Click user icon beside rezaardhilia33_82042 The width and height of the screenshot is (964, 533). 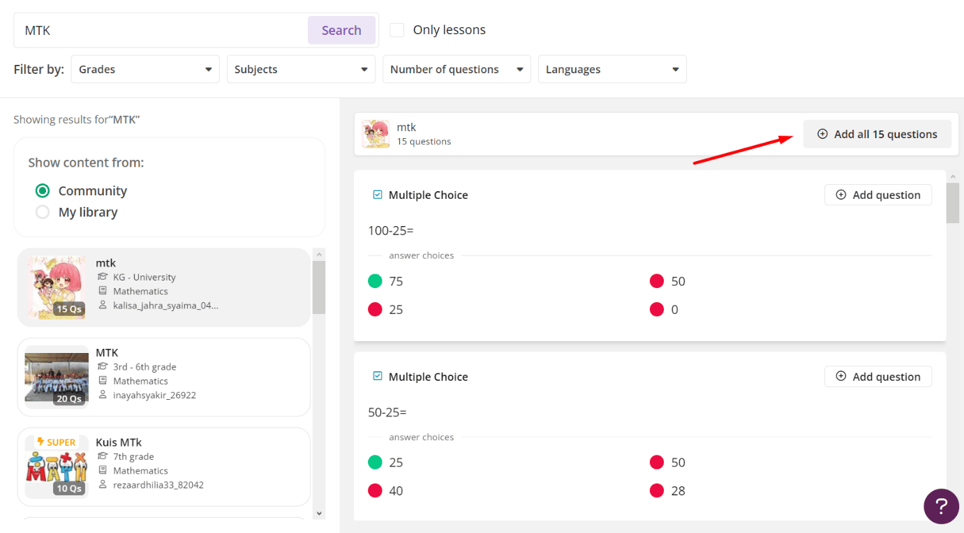(103, 484)
